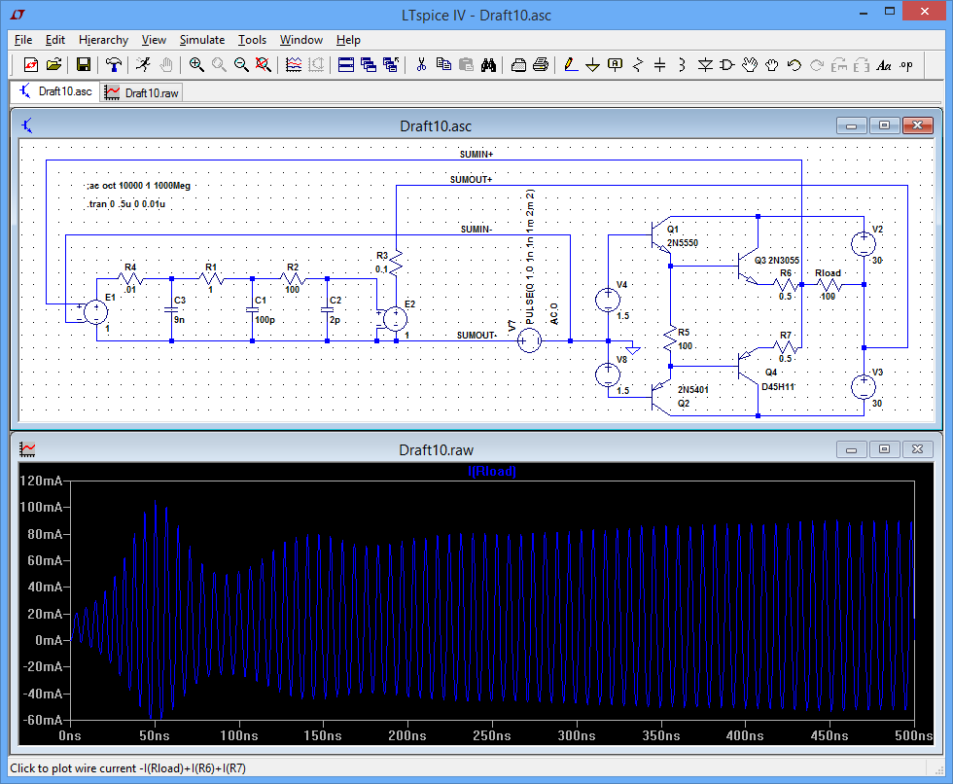Click the SUMOUT+ net label
Image resolution: width=953 pixels, height=784 pixels.
pyautogui.click(x=471, y=180)
